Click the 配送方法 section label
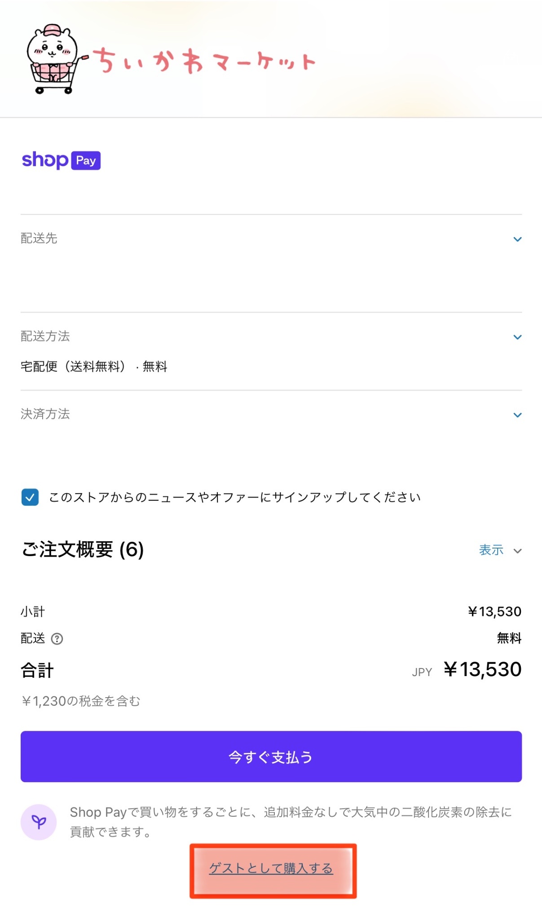542x920 pixels. pos(45,336)
